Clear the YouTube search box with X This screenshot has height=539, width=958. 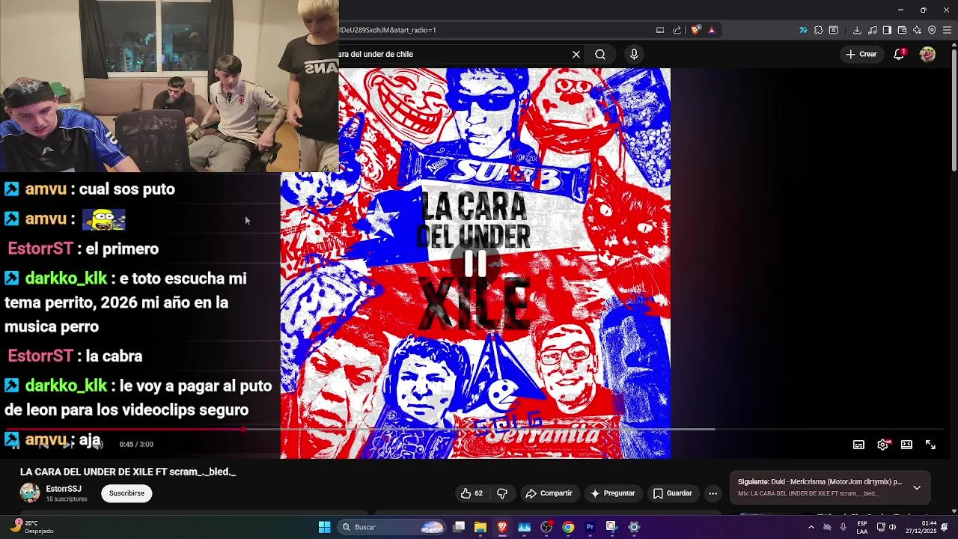(x=576, y=54)
